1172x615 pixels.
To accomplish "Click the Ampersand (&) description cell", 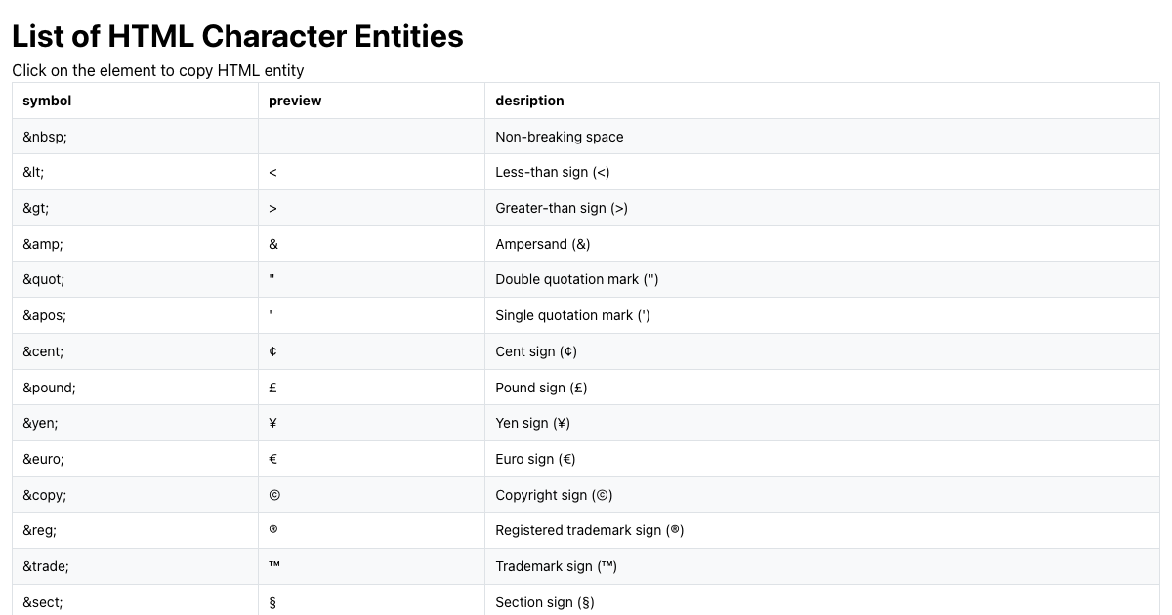I will click(x=543, y=244).
